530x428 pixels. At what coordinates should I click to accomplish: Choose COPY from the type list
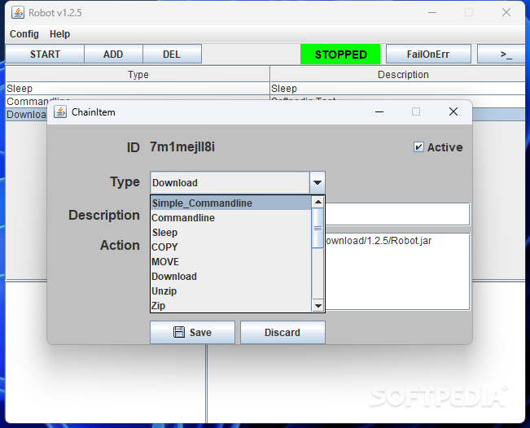tap(231, 247)
